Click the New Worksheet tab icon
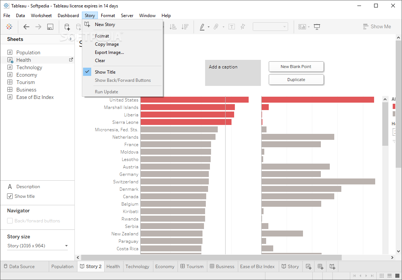The width and height of the screenshot is (402, 280). tap(309, 267)
